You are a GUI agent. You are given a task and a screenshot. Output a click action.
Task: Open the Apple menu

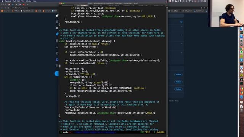coord(2,1)
